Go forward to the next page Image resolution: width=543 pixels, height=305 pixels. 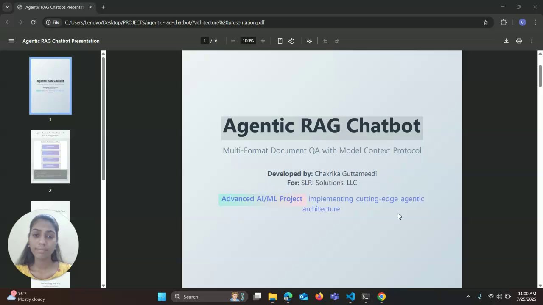tap(20, 22)
